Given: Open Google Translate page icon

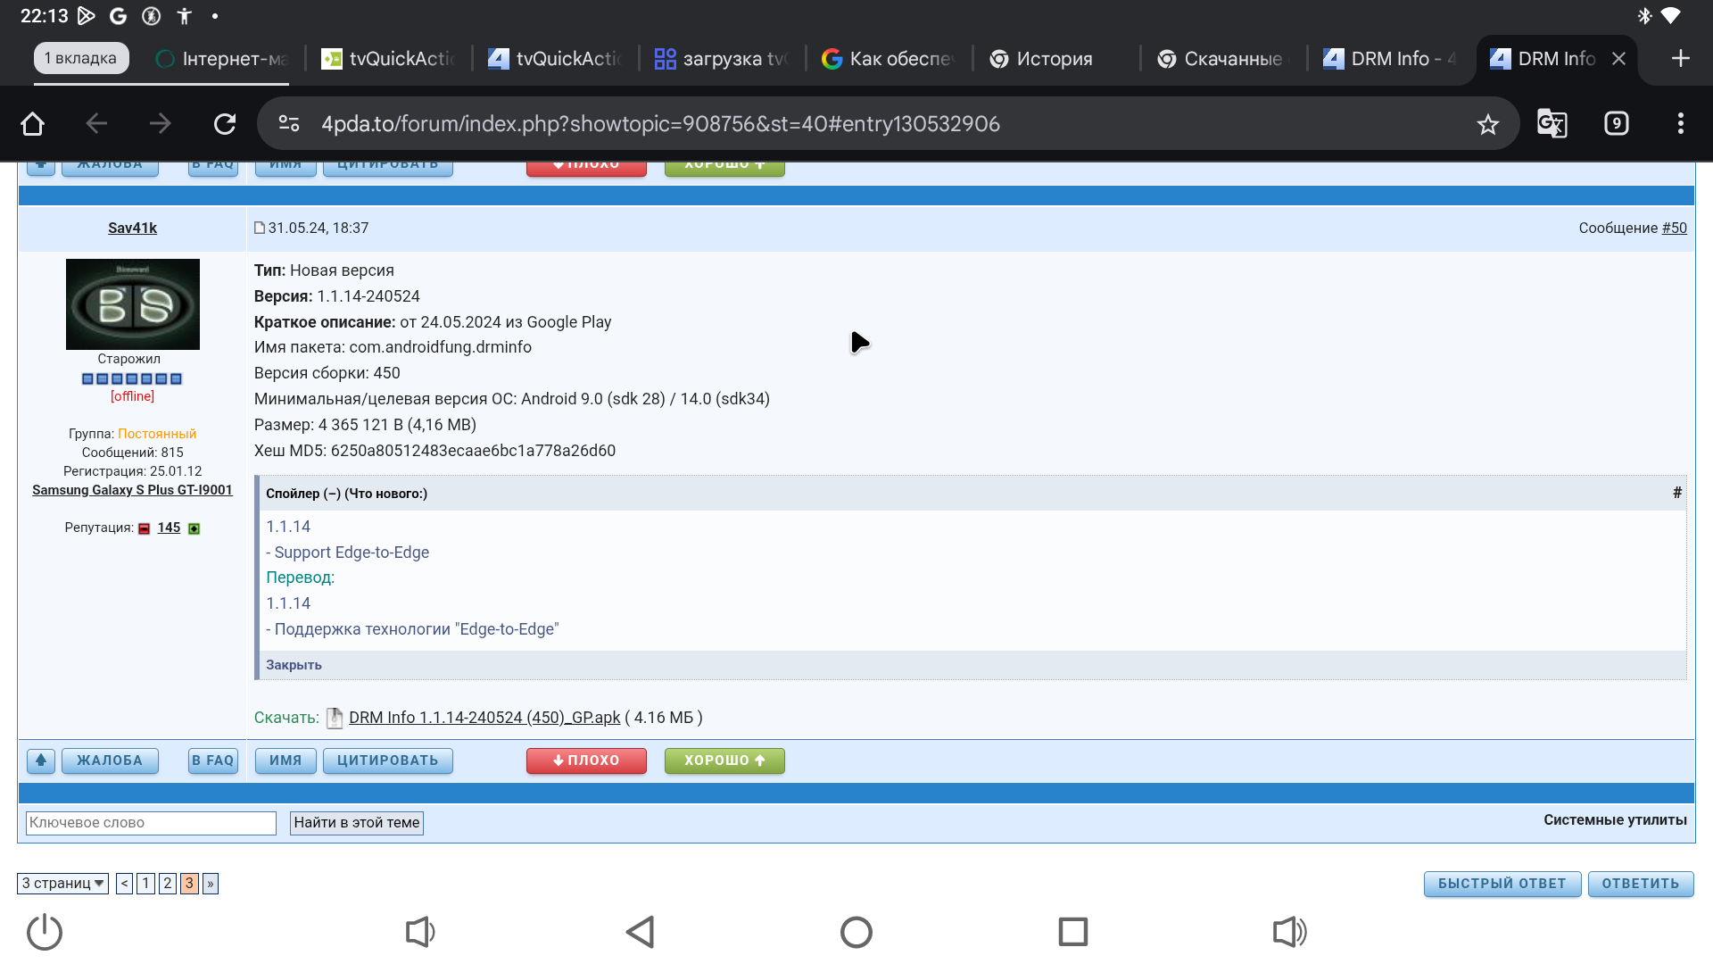Looking at the screenshot, I should click(x=1552, y=123).
